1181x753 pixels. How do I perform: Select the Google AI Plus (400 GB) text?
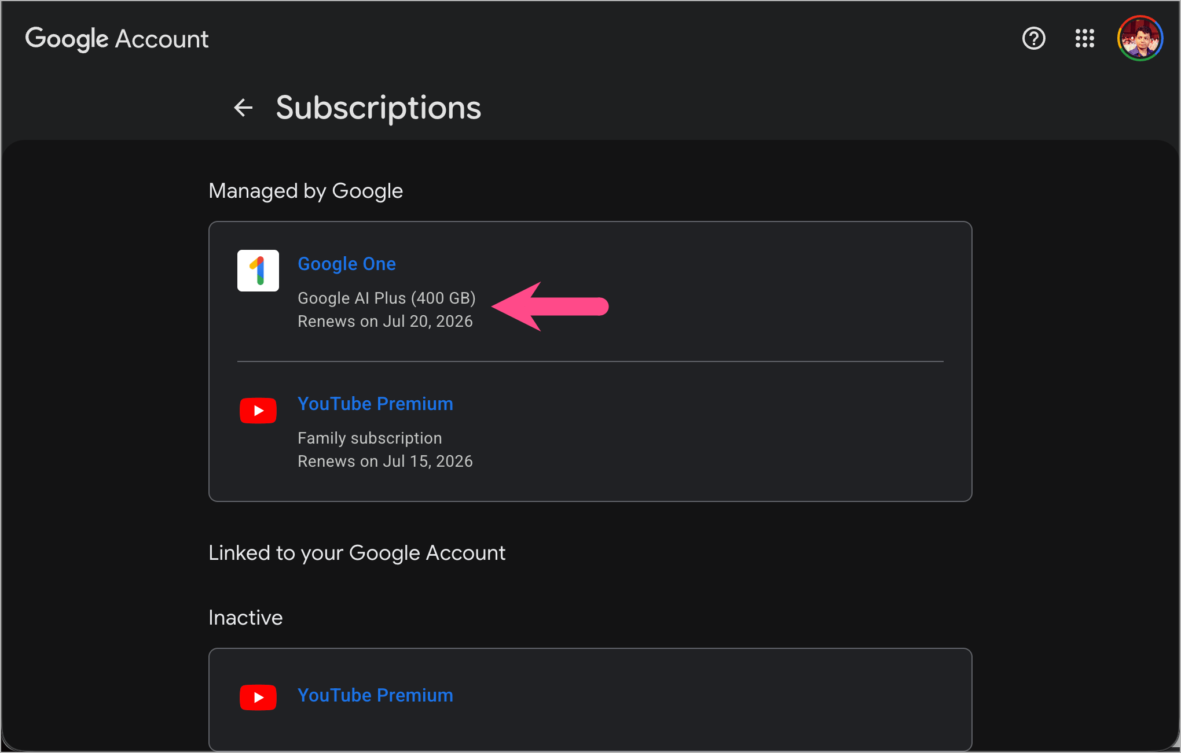tap(387, 298)
